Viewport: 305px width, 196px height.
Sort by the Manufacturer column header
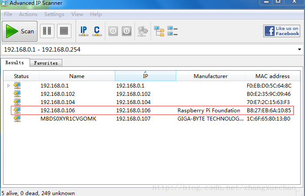(211, 76)
